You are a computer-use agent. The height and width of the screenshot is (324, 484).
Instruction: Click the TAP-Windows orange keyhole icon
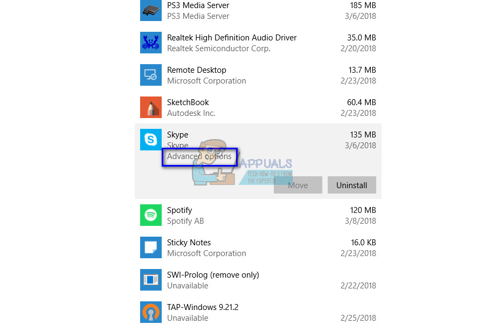(x=150, y=312)
